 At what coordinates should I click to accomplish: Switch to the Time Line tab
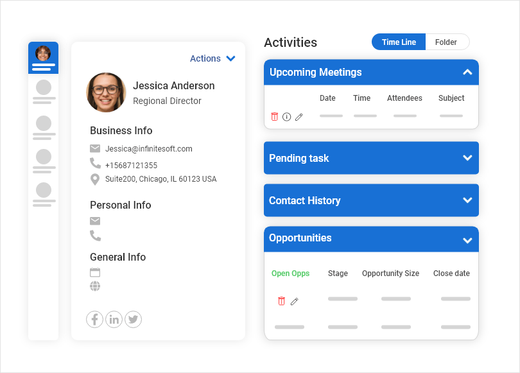point(399,42)
